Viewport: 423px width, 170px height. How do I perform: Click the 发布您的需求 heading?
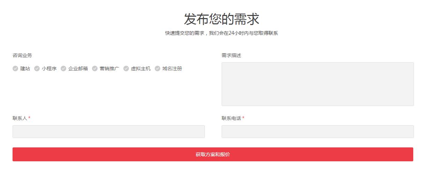(x=222, y=19)
